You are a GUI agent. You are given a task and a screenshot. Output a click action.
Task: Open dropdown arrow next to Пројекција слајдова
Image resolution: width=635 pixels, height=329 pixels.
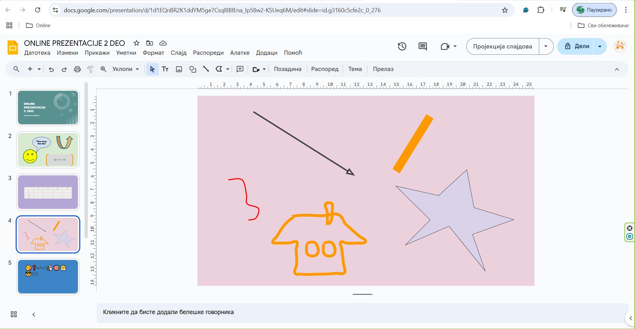(x=546, y=46)
